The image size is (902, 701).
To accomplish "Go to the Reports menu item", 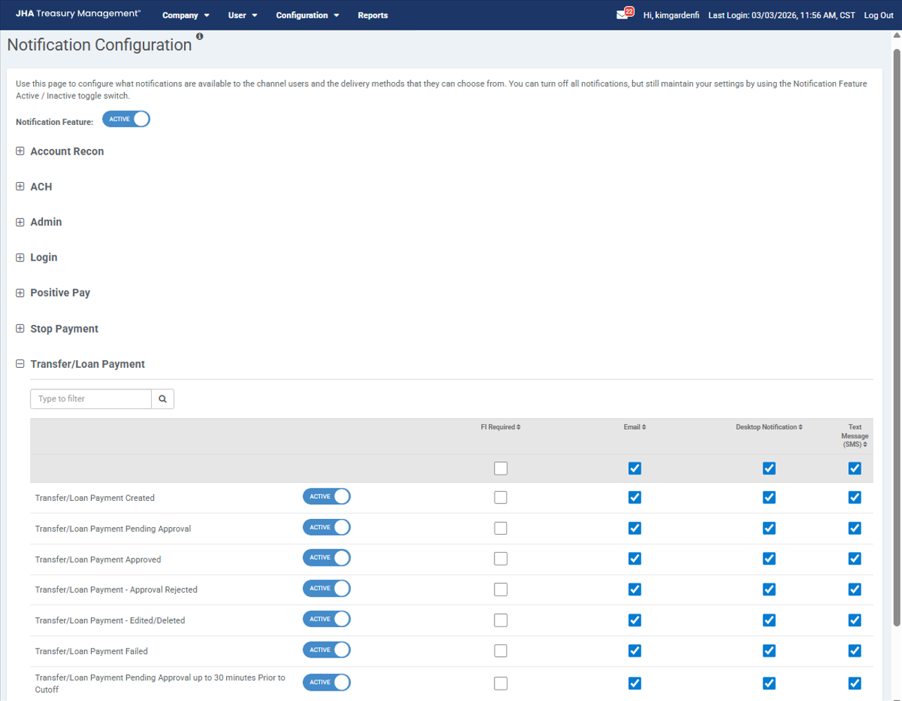I will (x=372, y=15).
